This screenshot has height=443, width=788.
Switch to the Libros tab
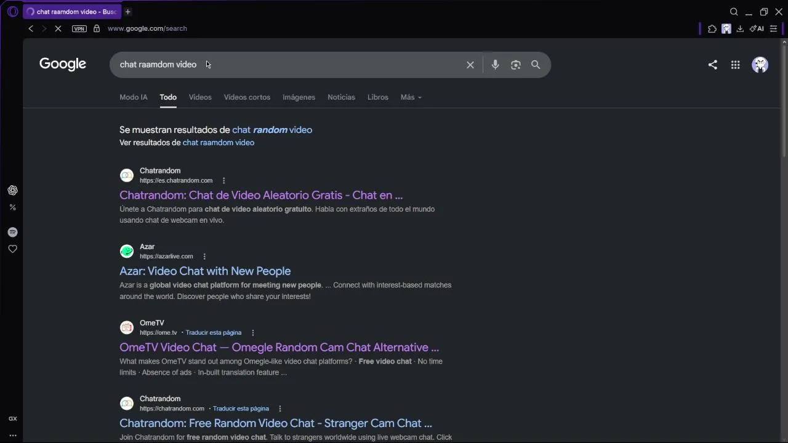click(378, 97)
